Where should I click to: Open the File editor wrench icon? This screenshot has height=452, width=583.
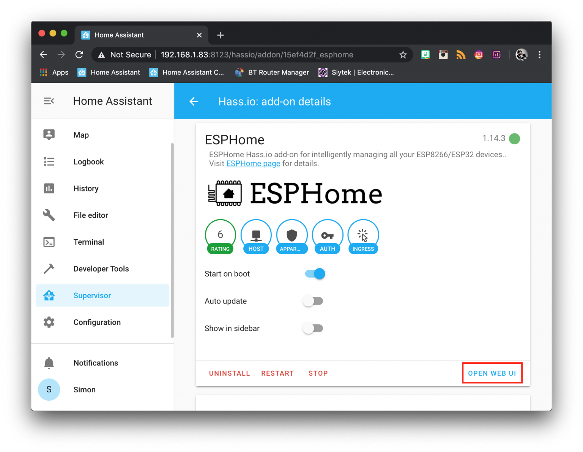tap(49, 215)
